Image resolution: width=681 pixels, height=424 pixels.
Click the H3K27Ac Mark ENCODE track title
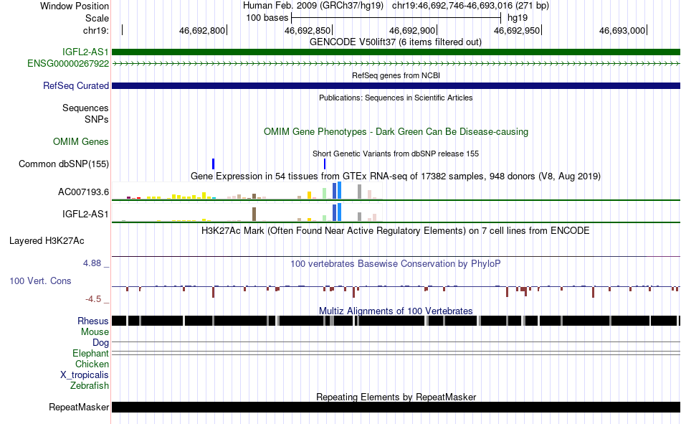tap(396, 230)
